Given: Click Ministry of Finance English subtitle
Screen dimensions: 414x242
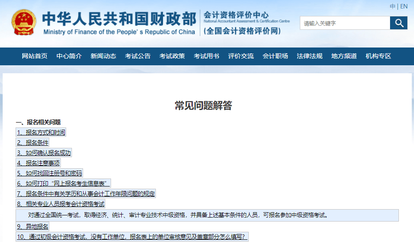Looking at the screenshot, I should point(119,32).
